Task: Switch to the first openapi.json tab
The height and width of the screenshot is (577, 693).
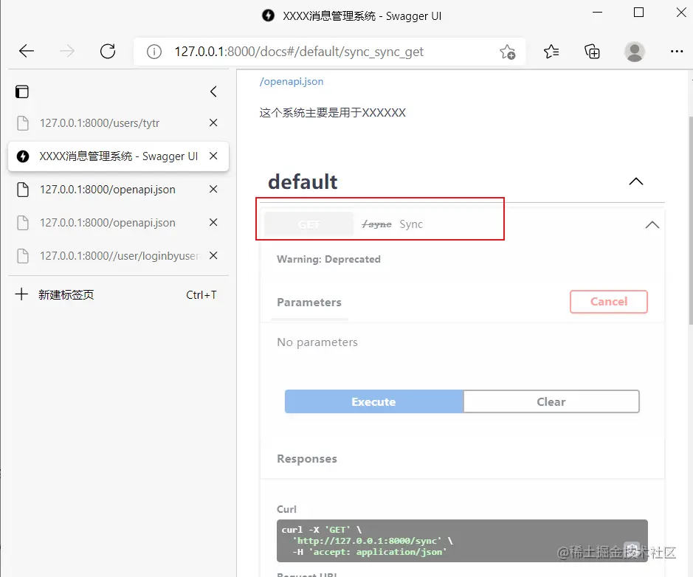Action: (x=118, y=189)
